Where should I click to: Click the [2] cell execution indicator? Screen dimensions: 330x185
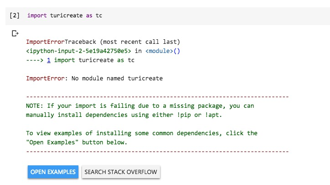click(x=14, y=16)
